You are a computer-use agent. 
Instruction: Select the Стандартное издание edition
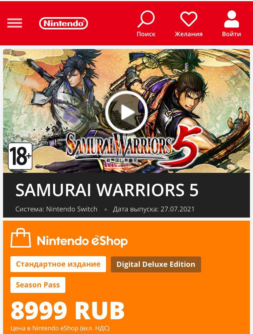click(58, 264)
